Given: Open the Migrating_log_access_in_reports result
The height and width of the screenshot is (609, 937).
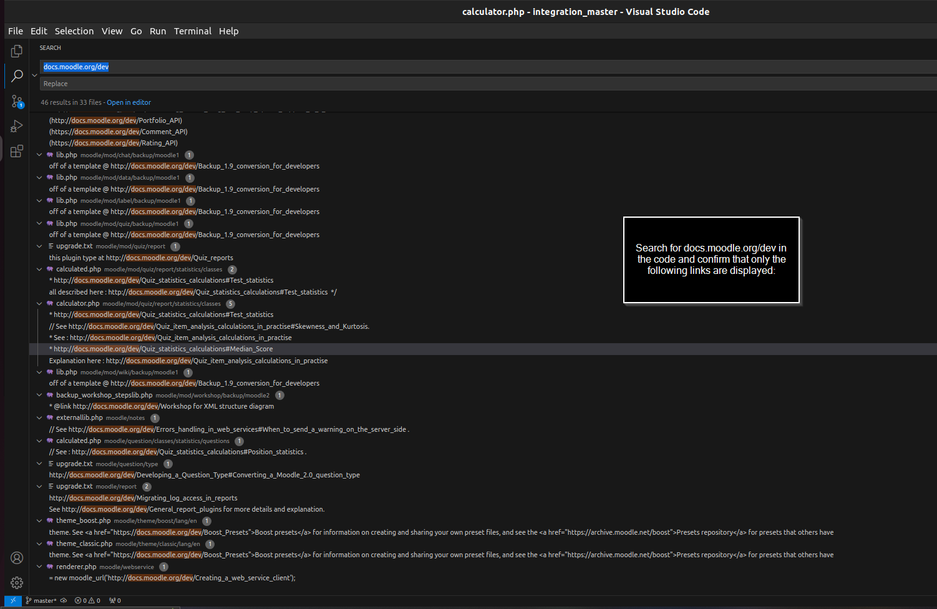Looking at the screenshot, I should point(143,498).
